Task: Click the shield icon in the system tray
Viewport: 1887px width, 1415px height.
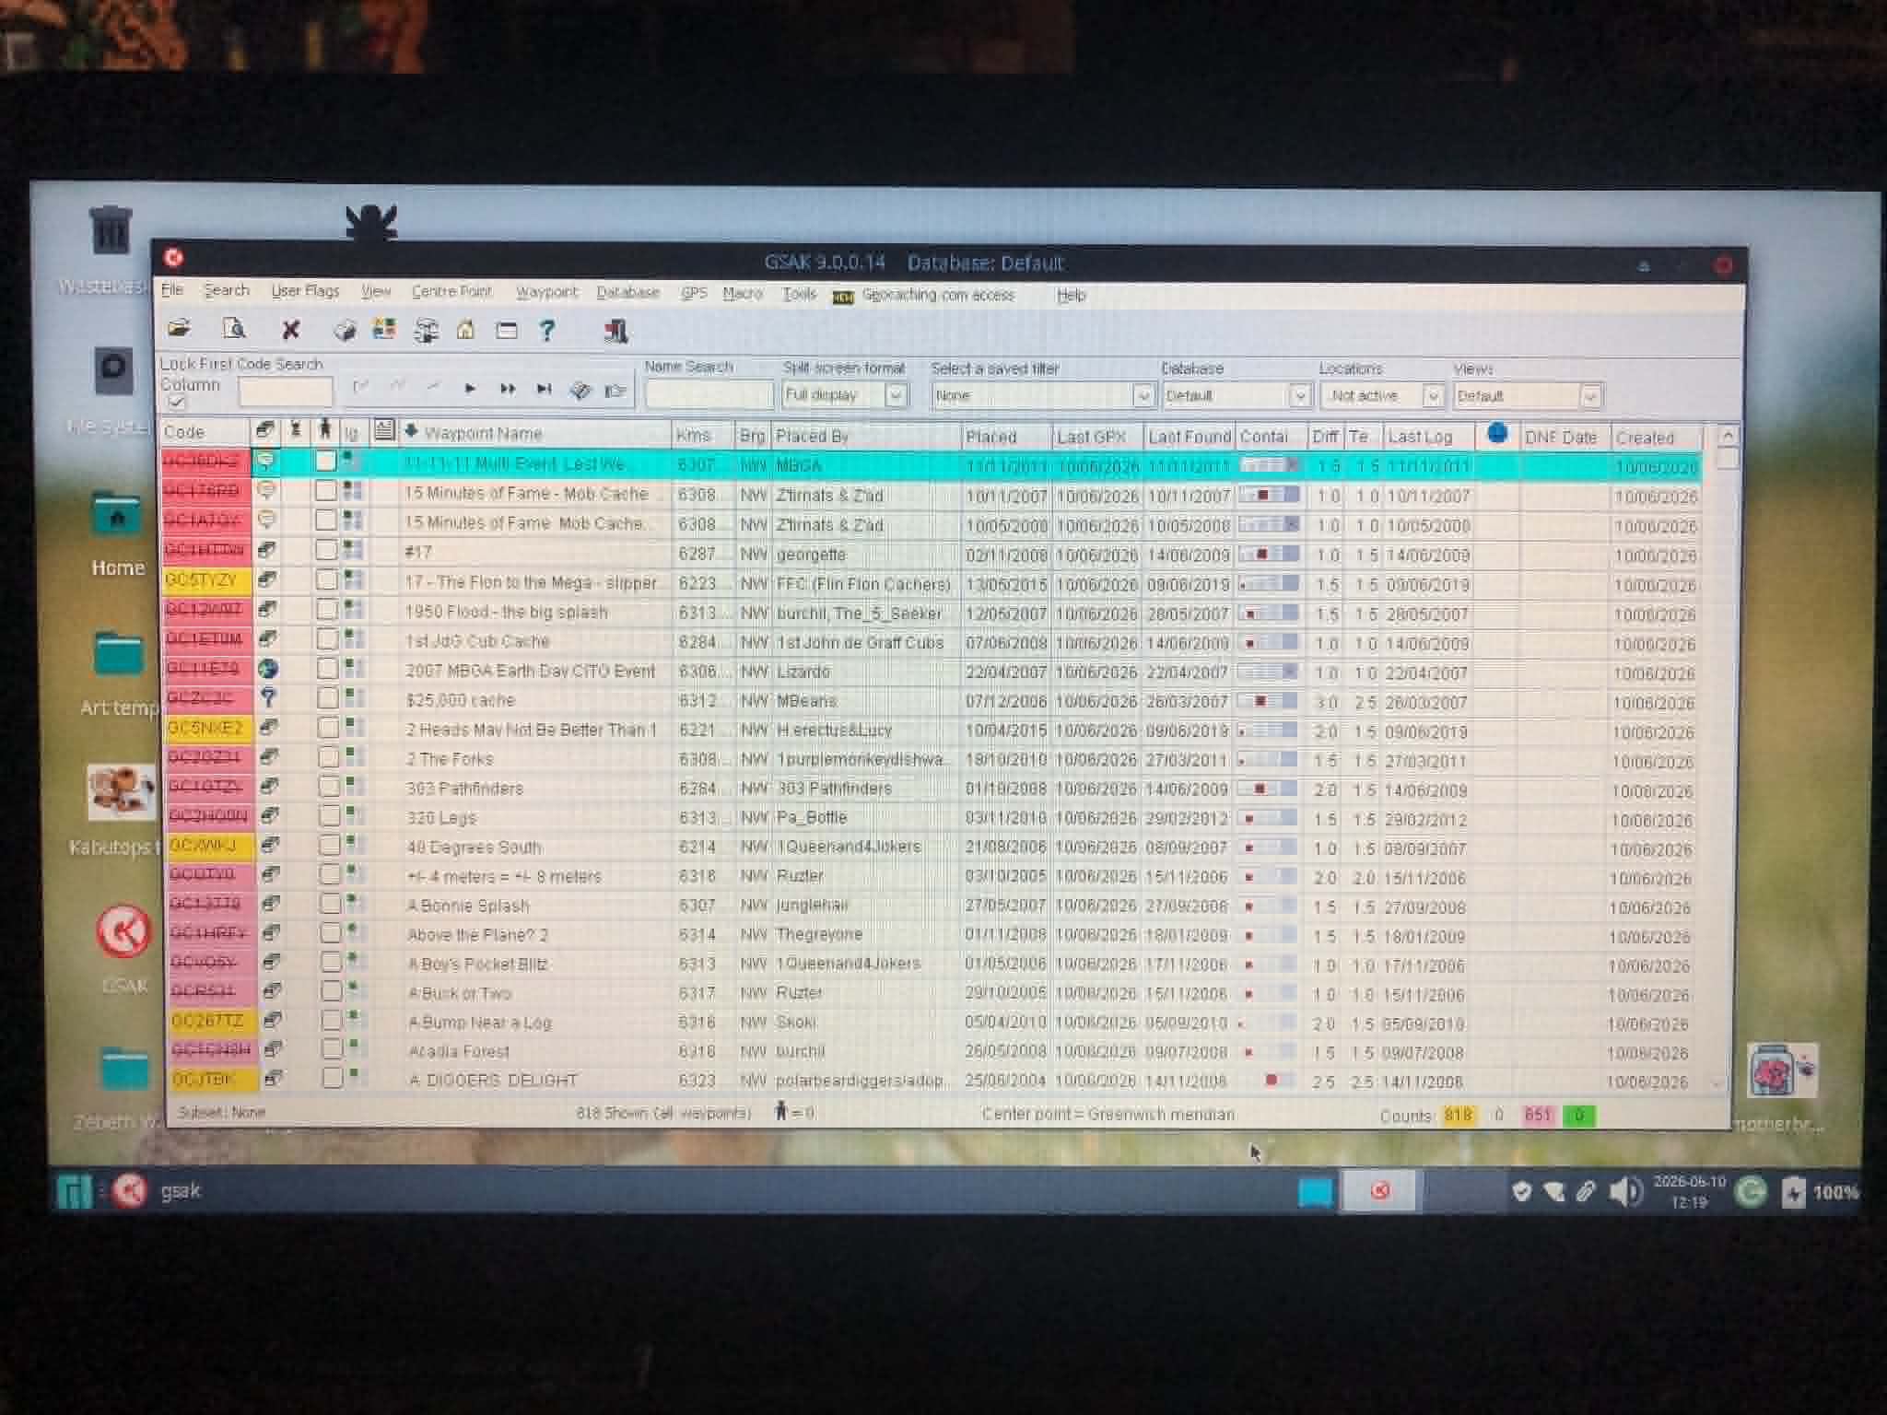Action: [1522, 1192]
